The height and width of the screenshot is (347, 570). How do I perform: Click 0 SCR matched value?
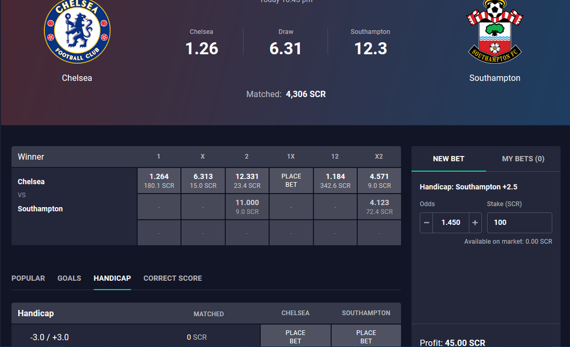(197, 337)
